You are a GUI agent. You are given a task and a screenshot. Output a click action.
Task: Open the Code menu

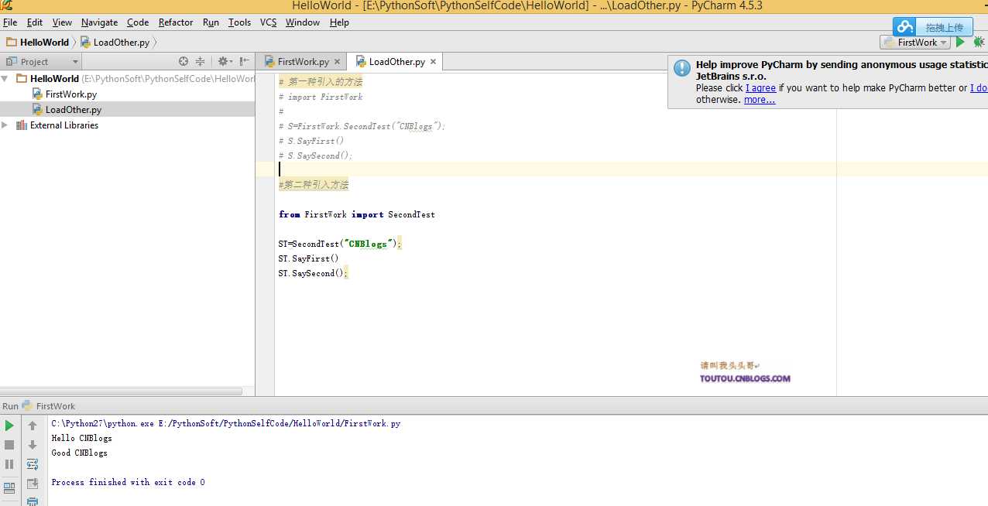pyautogui.click(x=138, y=22)
